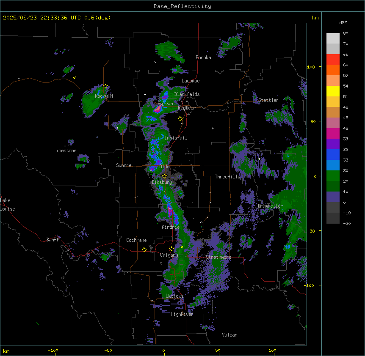365x356 pixels.
Task: Click the Okotoks label
Action: [174, 296]
